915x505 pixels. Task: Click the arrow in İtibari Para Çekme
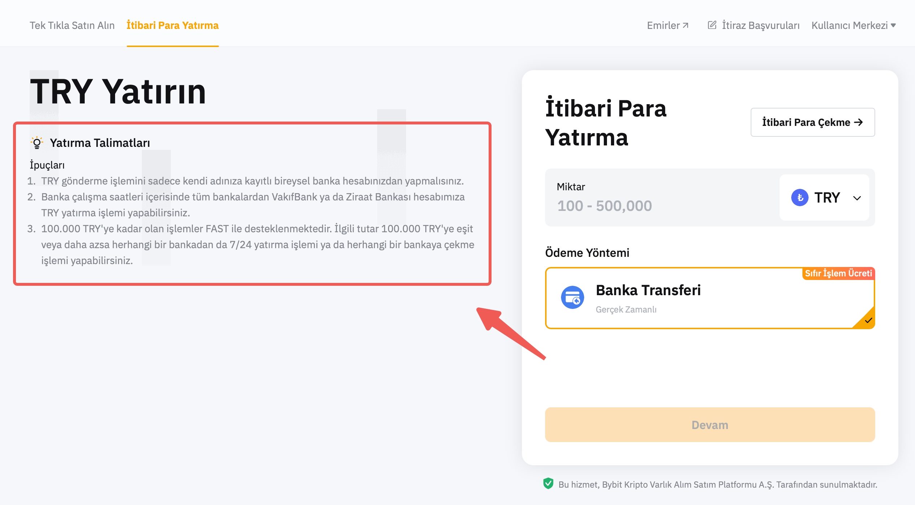pyautogui.click(x=859, y=122)
